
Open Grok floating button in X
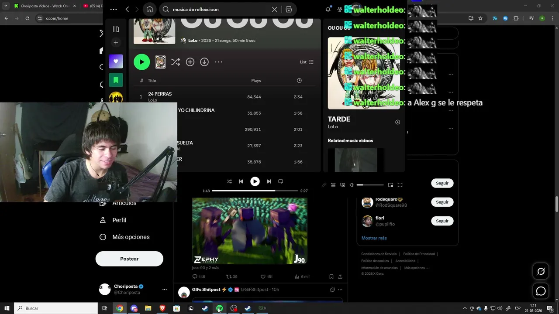tap(541, 271)
